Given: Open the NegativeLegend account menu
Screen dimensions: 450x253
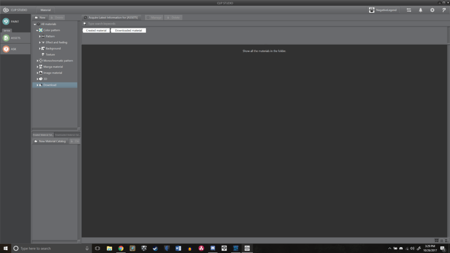Looking at the screenshot, I should 383,10.
